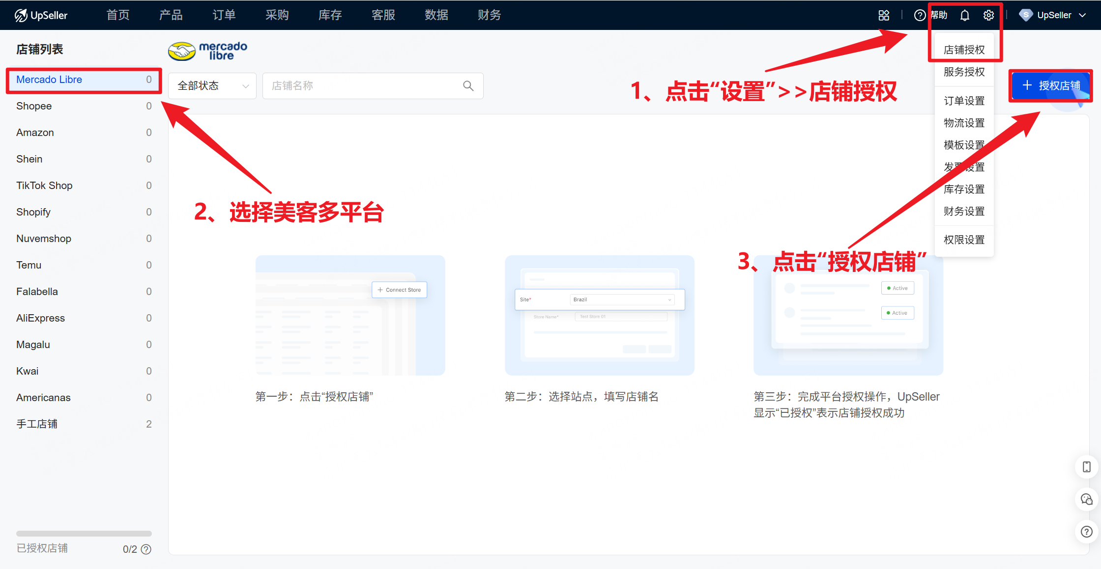Click the UpSeller logo in top left
This screenshot has width=1101, height=569.
click(41, 15)
